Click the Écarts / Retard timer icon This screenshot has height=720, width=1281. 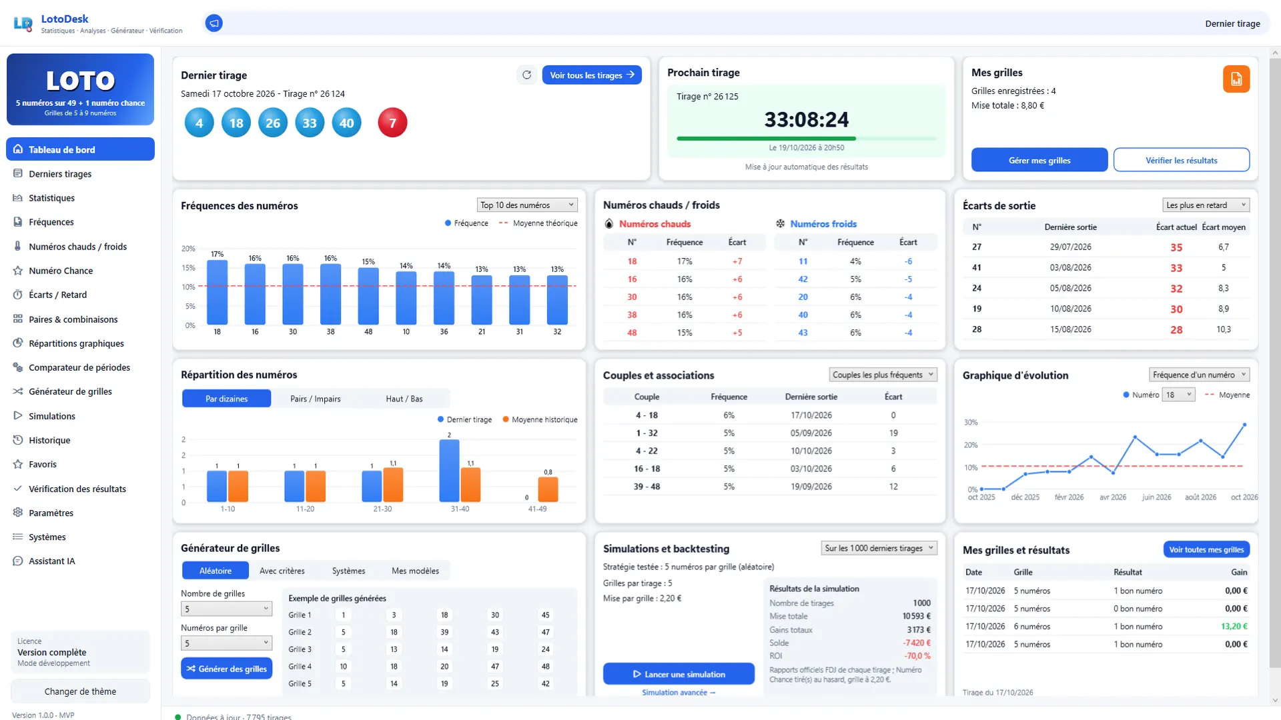tap(18, 295)
